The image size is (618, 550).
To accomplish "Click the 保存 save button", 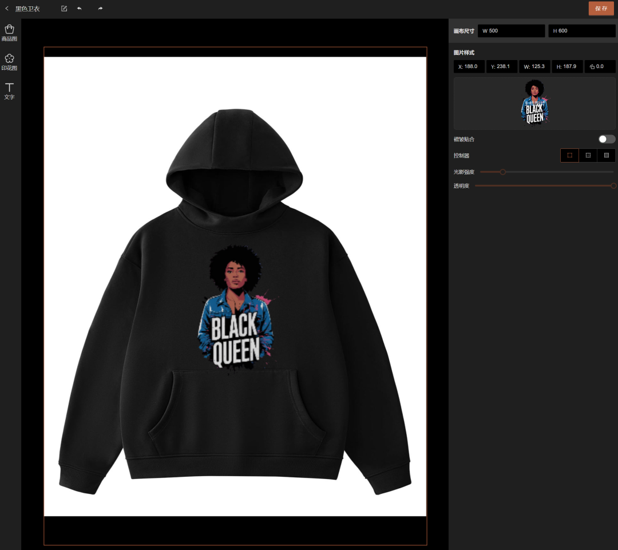I will (x=601, y=8).
